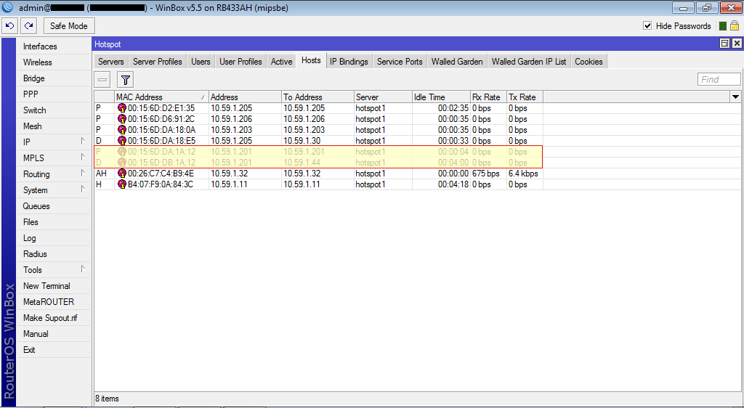744x408 pixels.
Task: Open Wireless in the sidebar menu
Action: point(54,62)
